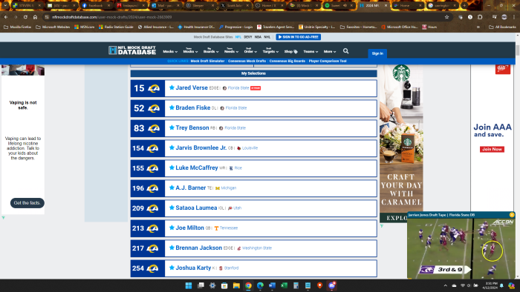The width and height of the screenshot is (520, 292).
Task: Open the Discord app on the taskbar
Action: point(331,285)
